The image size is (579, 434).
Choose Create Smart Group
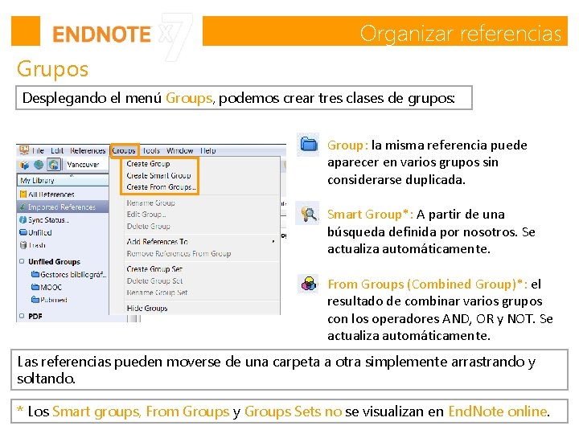pos(158,175)
